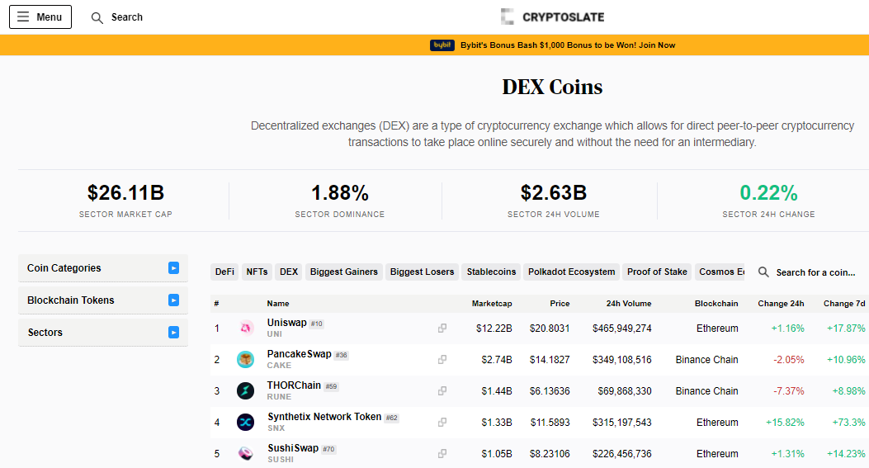Click the THORChain coin logo
The image size is (869, 468).
pyautogui.click(x=245, y=391)
